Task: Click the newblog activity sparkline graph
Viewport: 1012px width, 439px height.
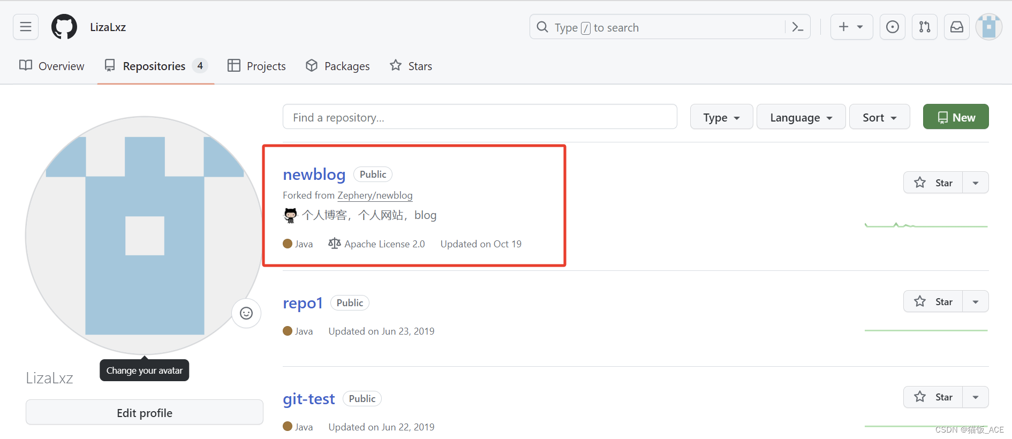Action: point(926,225)
